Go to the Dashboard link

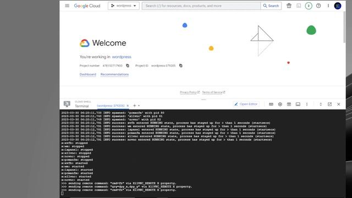tap(88, 74)
